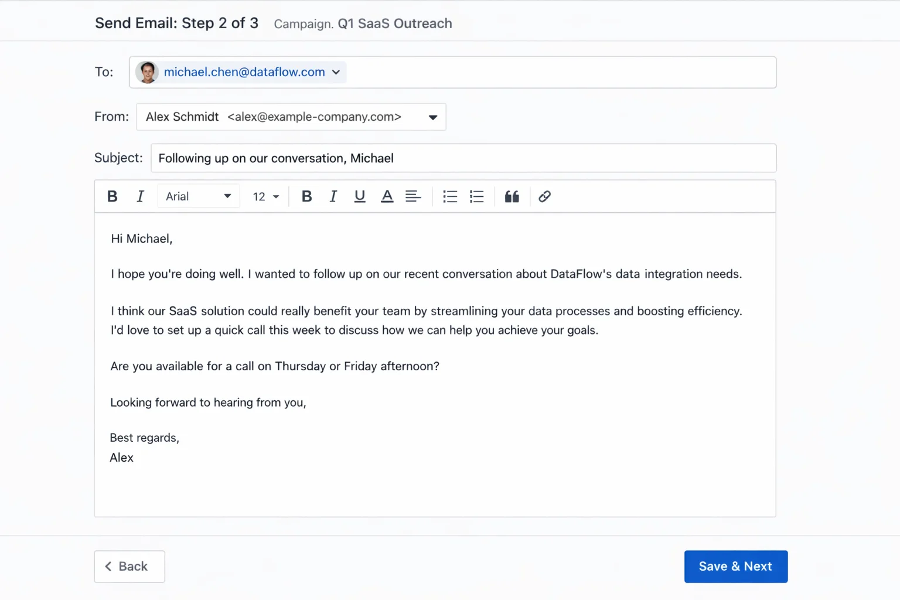Image resolution: width=900 pixels, height=600 pixels.
Task: Select the Q1 SaaS Outreach campaign label
Action: pos(394,23)
